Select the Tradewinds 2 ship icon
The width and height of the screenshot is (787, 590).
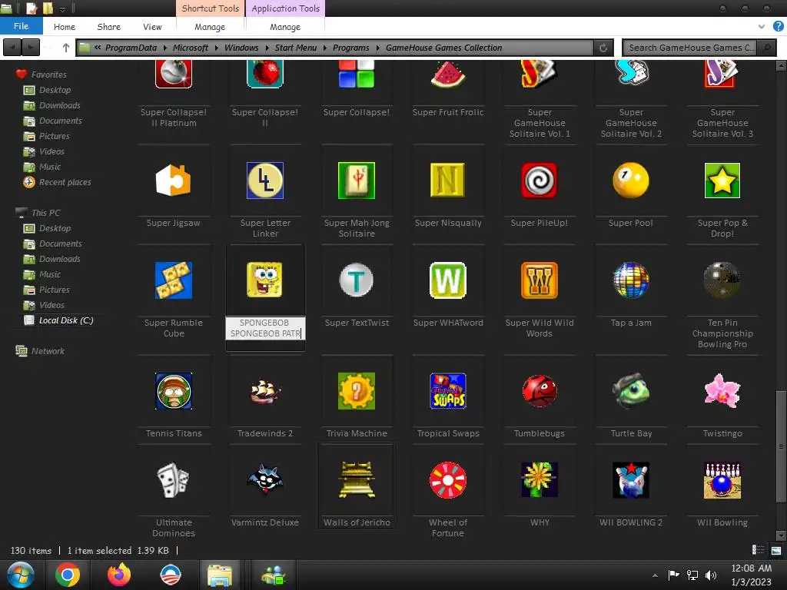click(265, 392)
